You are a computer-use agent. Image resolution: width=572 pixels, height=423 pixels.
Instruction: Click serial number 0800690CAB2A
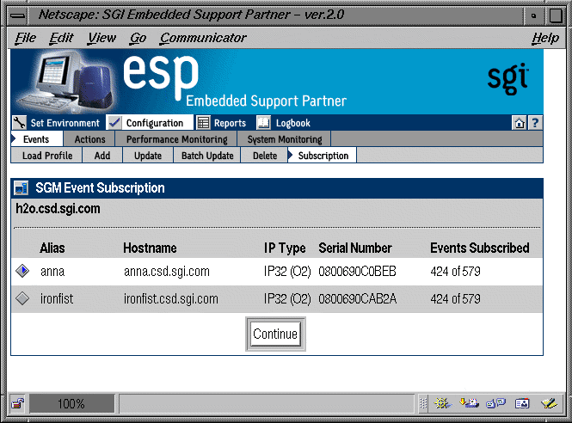pos(357,299)
